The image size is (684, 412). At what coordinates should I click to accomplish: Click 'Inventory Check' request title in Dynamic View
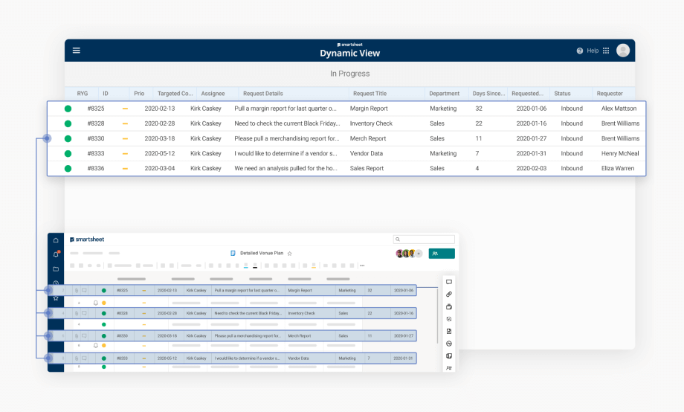(x=371, y=123)
